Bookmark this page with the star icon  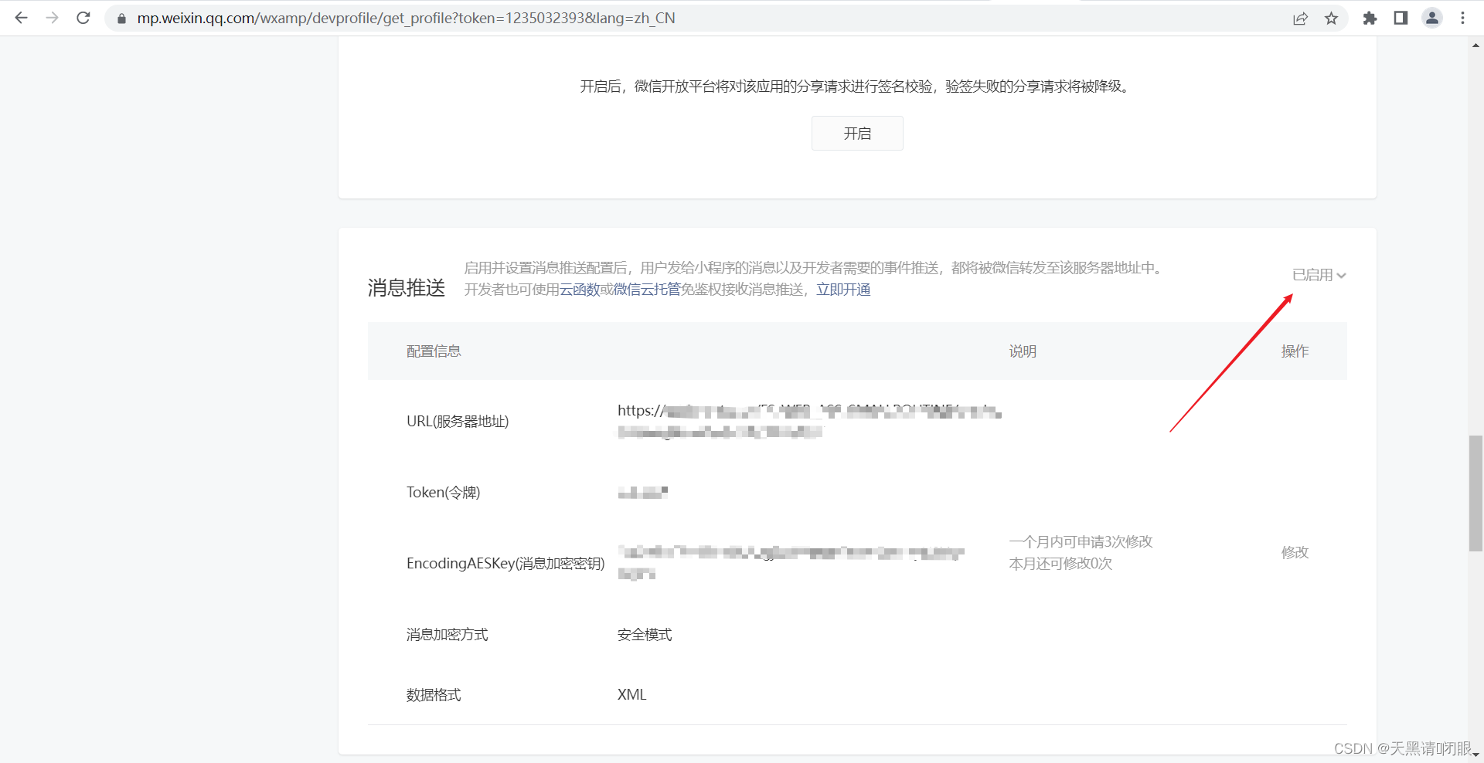[1332, 18]
